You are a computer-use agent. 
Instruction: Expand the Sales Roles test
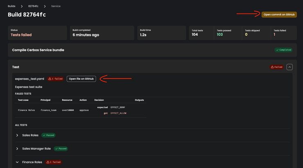[17, 135]
